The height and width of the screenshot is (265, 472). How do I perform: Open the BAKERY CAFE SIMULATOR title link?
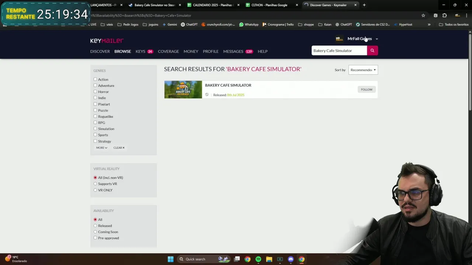coord(228,85)
